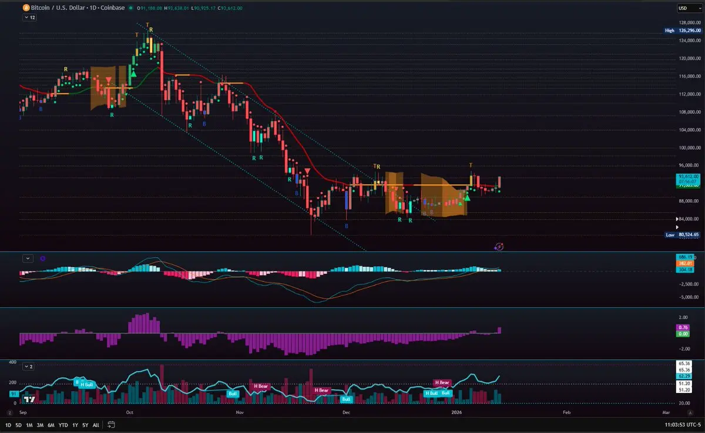Select the 3M time range
The height and width of the screenshot is (433, 705).
click(x=40, y=424)
